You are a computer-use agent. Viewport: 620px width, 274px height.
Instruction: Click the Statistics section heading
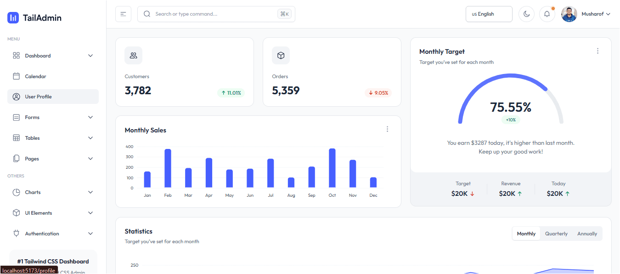pos(138,231)
